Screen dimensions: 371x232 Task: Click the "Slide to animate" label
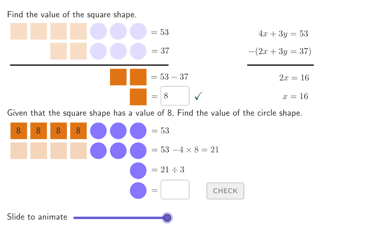point(37,217)
